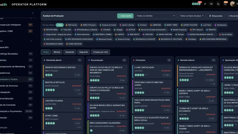Filter by CODE CENTAURI chip

[74, 44]
